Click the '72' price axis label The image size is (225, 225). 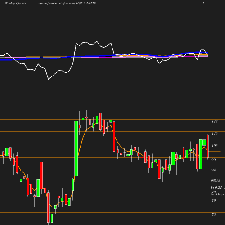point(214,215)
